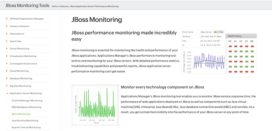Expand the Industry Solutions arrow
272x131 pixels.
(x=7, y=26)
